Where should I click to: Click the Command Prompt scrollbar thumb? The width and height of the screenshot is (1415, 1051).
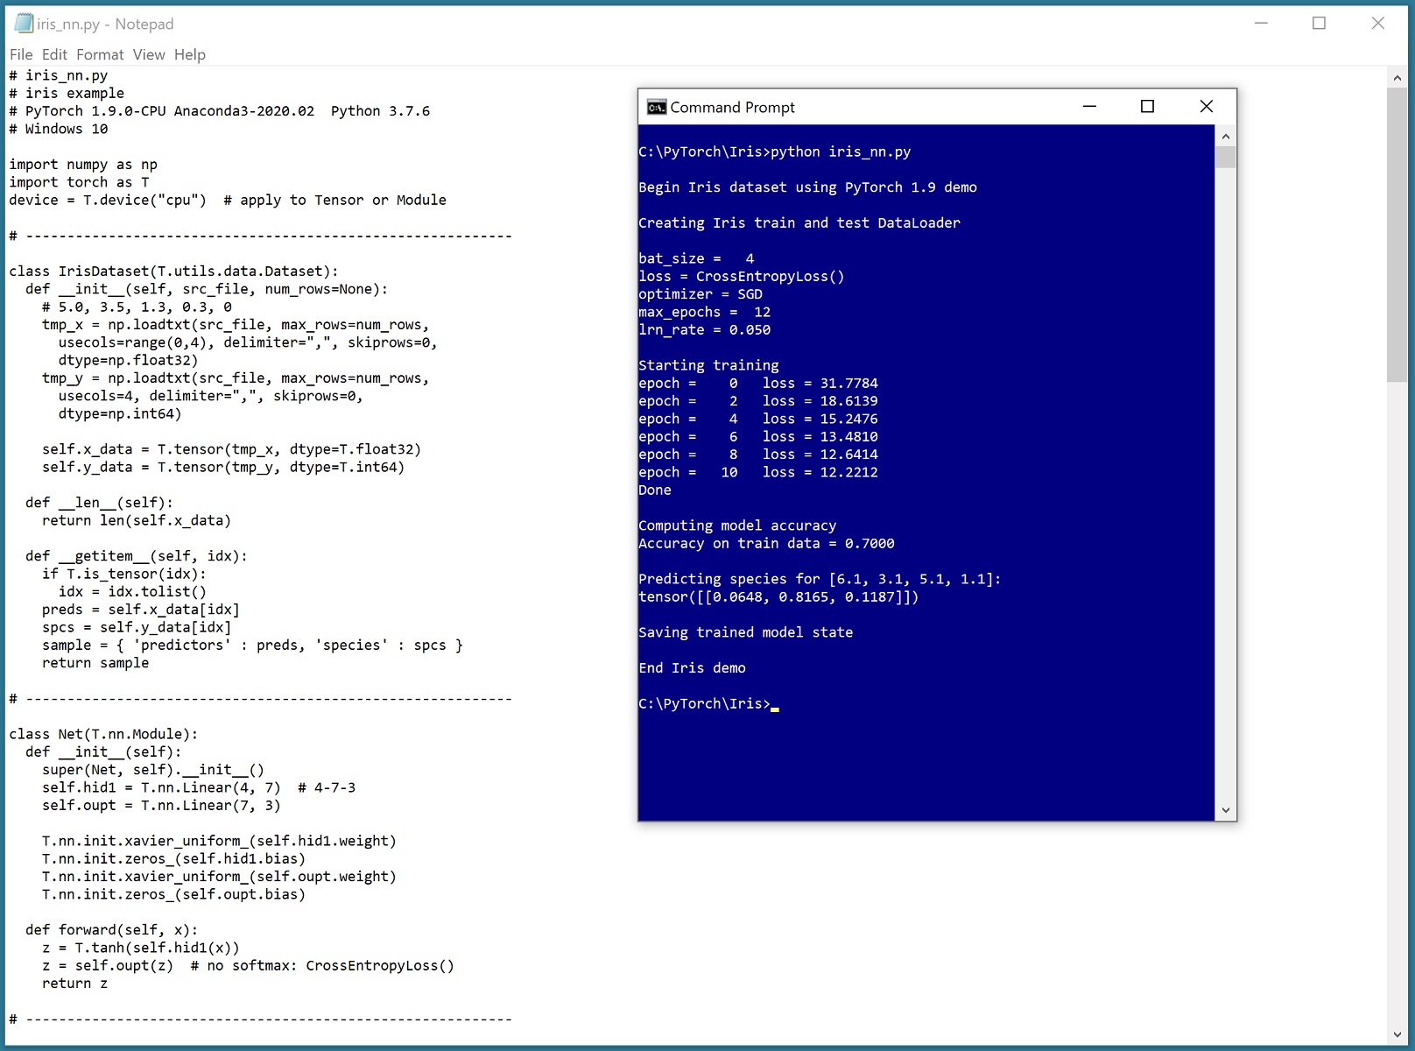pos(1225,158)
